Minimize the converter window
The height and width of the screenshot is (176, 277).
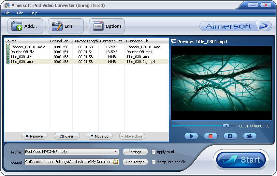[253, 5]
